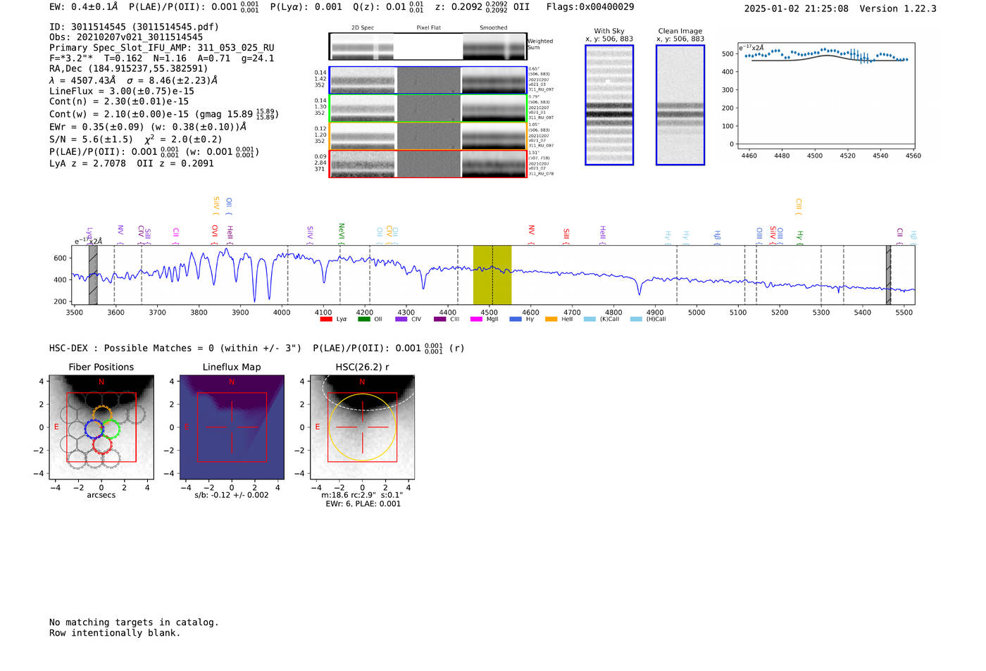Viewport: 986px width, 671px height.
Task: Select the With Sky cutout image
Action: coord(609,105)
